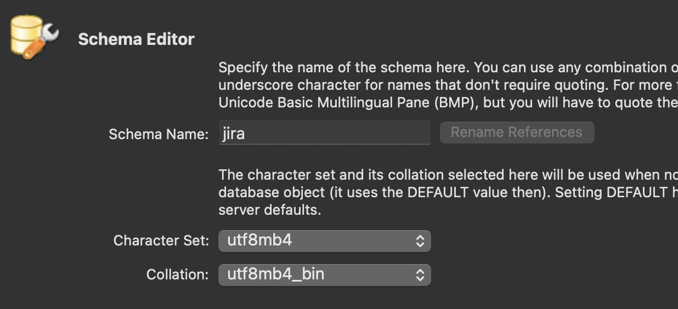678x309 pixels.
Task: Open the Character Set dropdown
Action: 324,241
